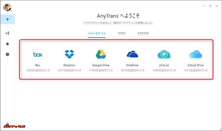Select the plus add-cloud sidebar button

click(8, 19)
